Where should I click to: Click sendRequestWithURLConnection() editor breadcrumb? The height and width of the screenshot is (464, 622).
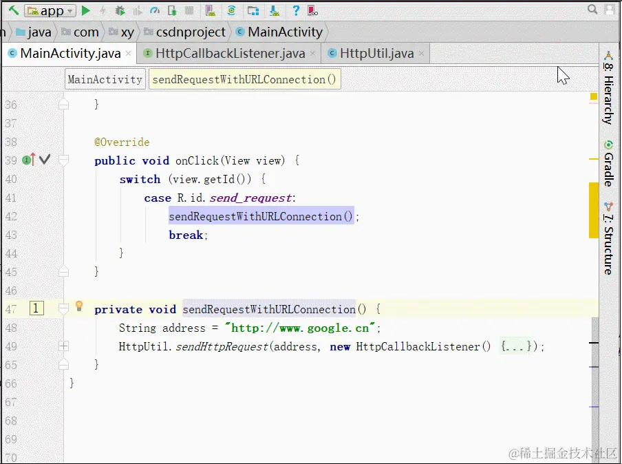244,79
